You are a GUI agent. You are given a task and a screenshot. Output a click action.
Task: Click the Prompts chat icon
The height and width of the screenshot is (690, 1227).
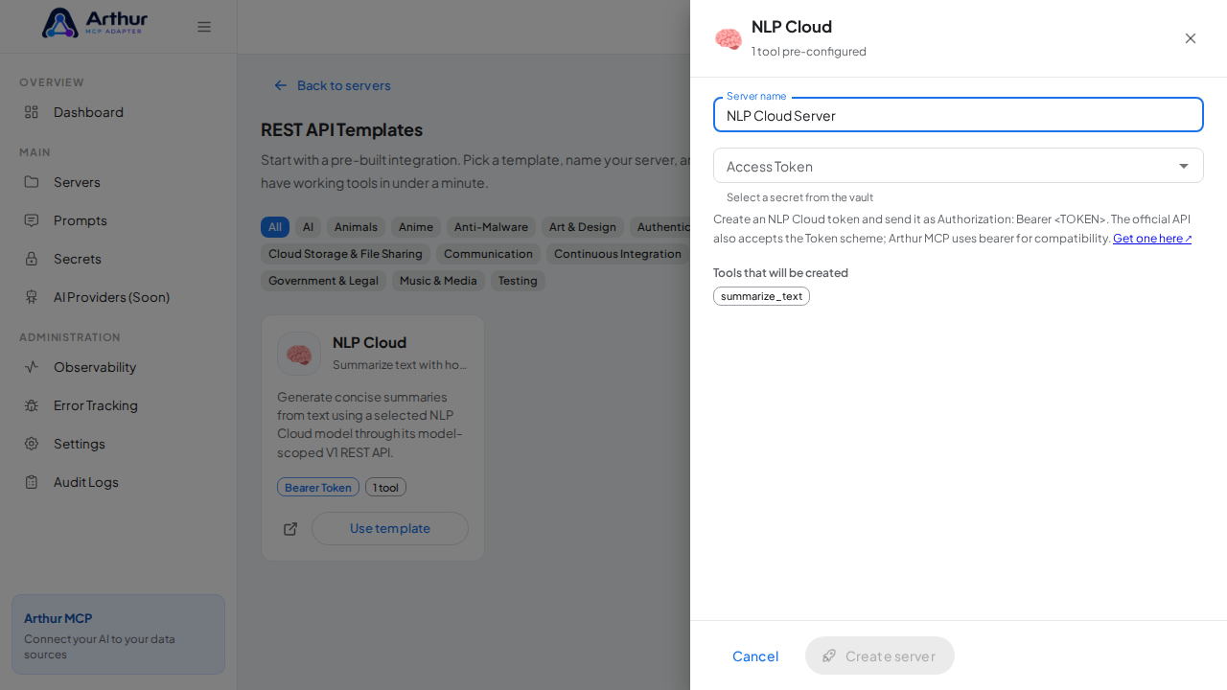(32, 220)
